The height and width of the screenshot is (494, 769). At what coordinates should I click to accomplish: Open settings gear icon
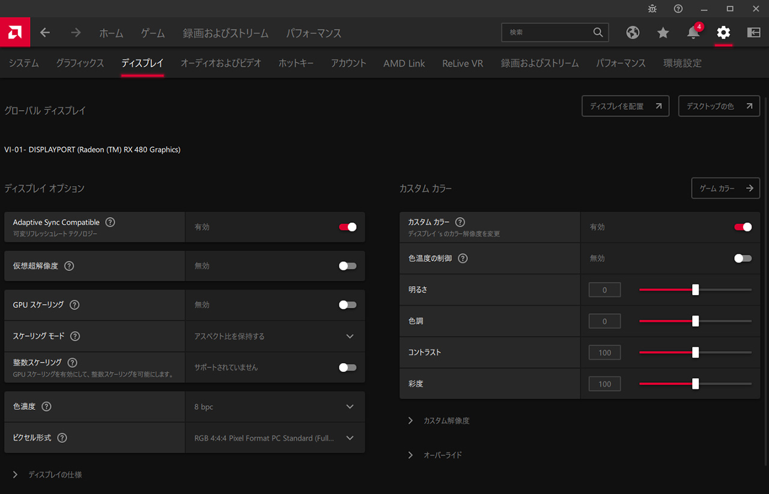[x=723, y=32]
